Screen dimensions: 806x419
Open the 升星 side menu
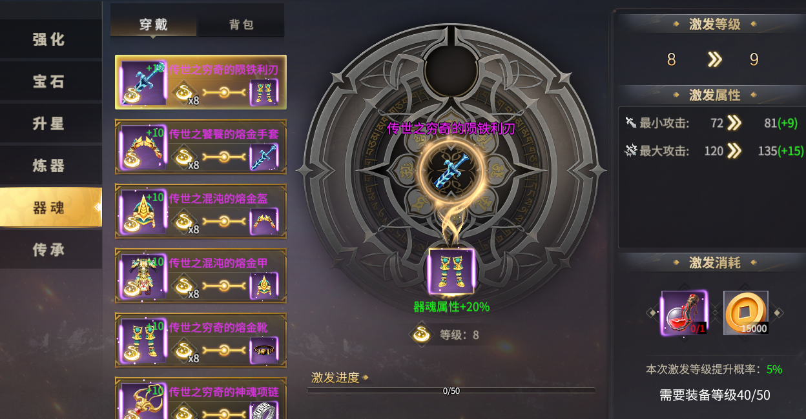(50, 123)
